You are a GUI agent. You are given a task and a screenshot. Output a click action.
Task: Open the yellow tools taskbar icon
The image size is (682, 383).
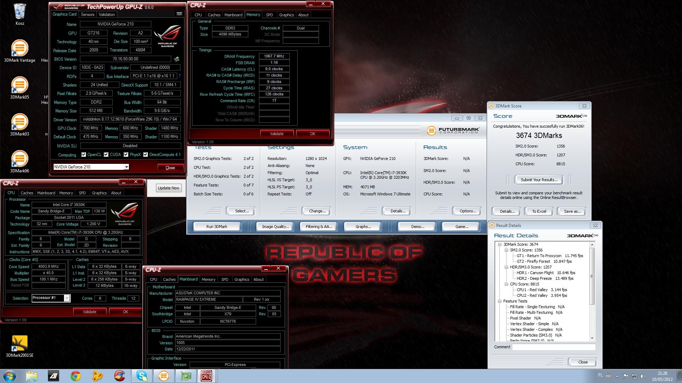click(x=97, y=376)
